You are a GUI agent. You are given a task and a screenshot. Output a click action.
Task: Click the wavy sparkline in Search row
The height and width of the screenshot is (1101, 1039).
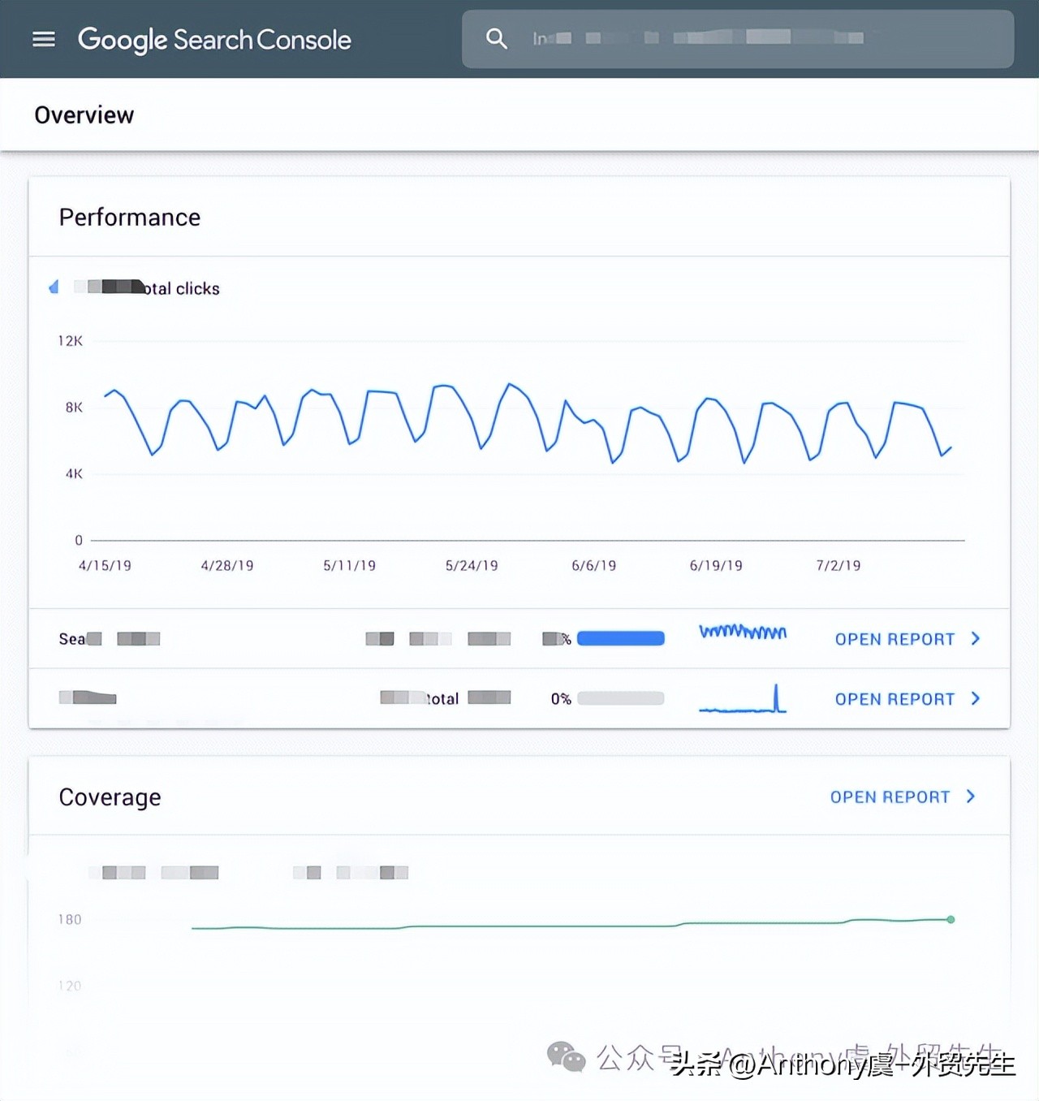(x=743, y=632)
